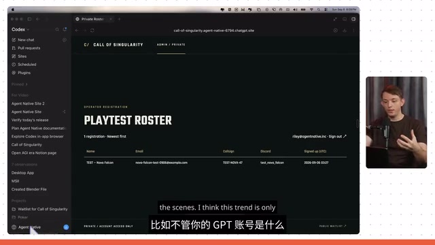Click nova-falcon-test email cell
Screen dimensions: 435x245
[162, 163]
